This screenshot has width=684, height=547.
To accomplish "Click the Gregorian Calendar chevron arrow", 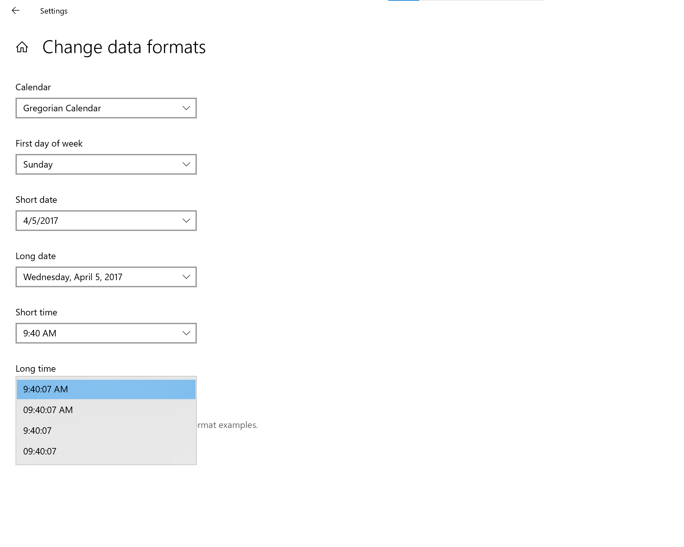I will (186, 108).
